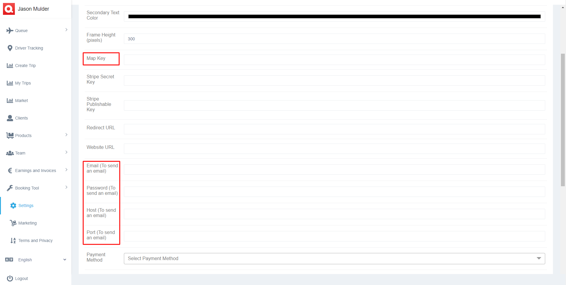Open the Secondary Text Color picker
This screenshot has width=566, height=285.
pos(334,17)
